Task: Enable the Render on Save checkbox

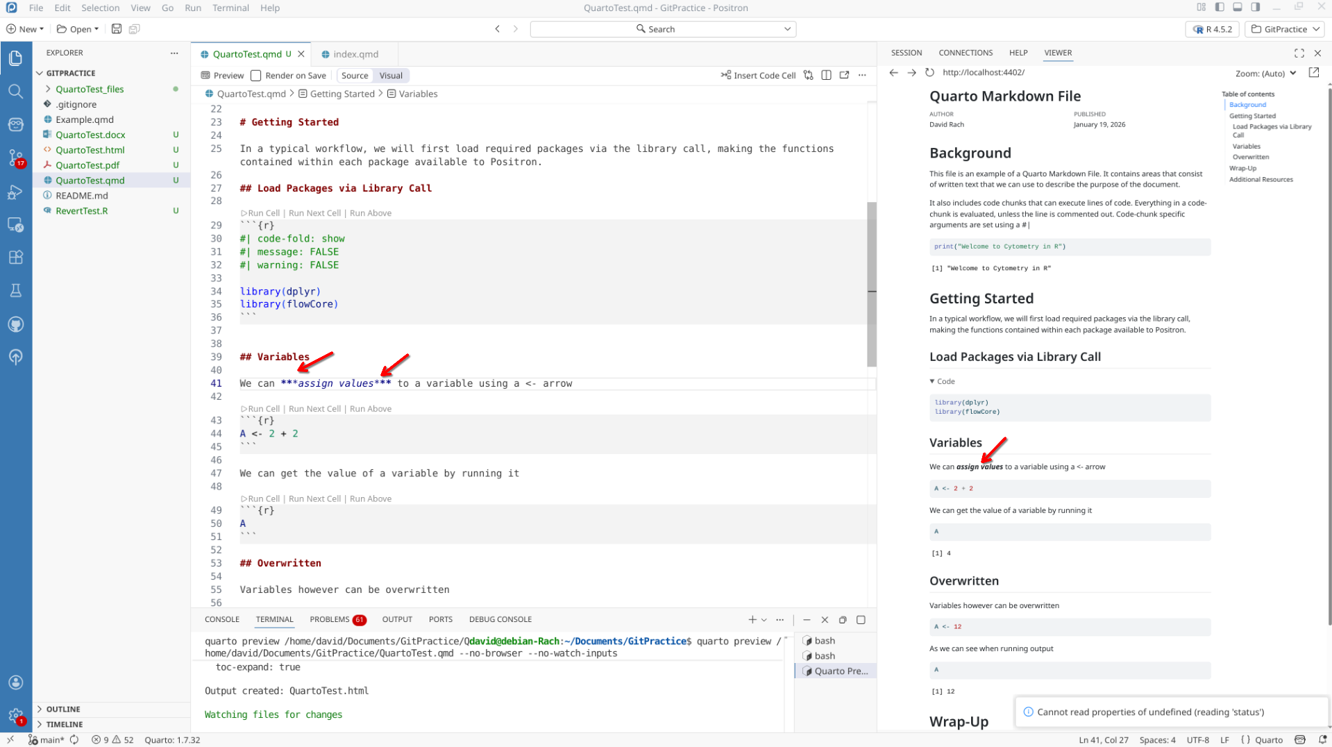Action: pyautogui.click(x=256, y=76)
